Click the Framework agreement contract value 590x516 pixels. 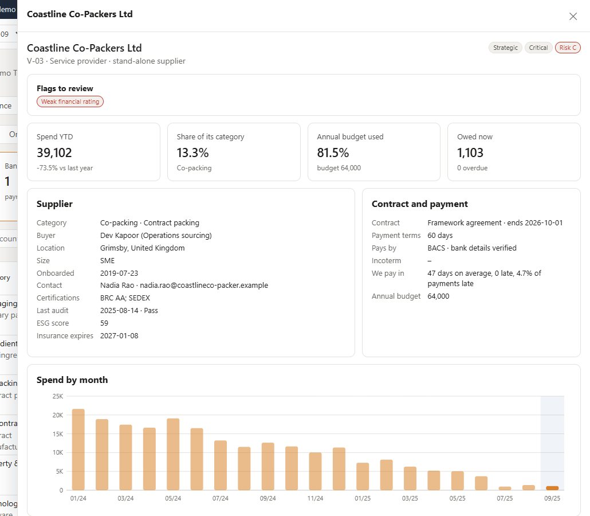[x=495, y=223]
